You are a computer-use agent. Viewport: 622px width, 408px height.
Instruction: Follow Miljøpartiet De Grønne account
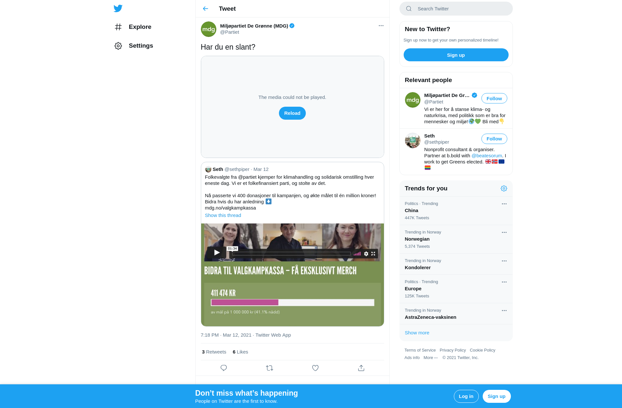(494, 98)
